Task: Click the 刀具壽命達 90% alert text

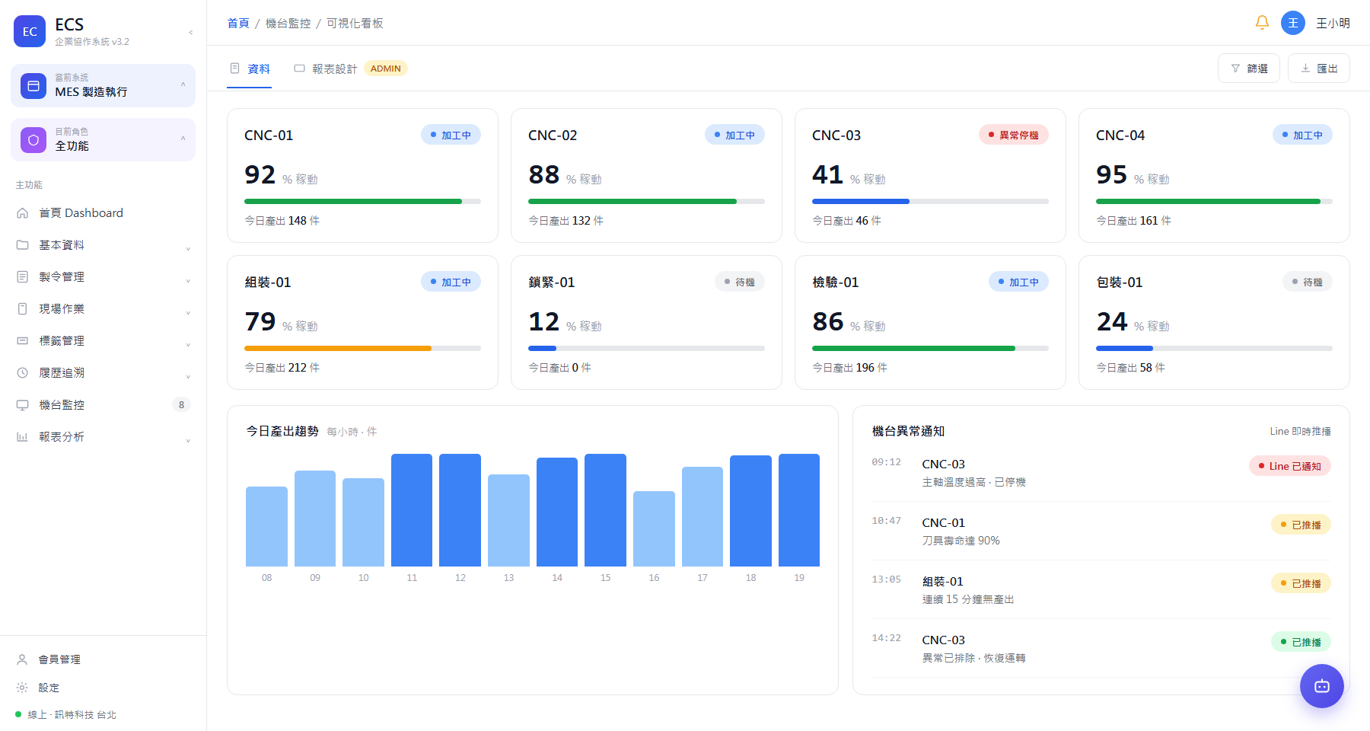Action: point(961,541)
